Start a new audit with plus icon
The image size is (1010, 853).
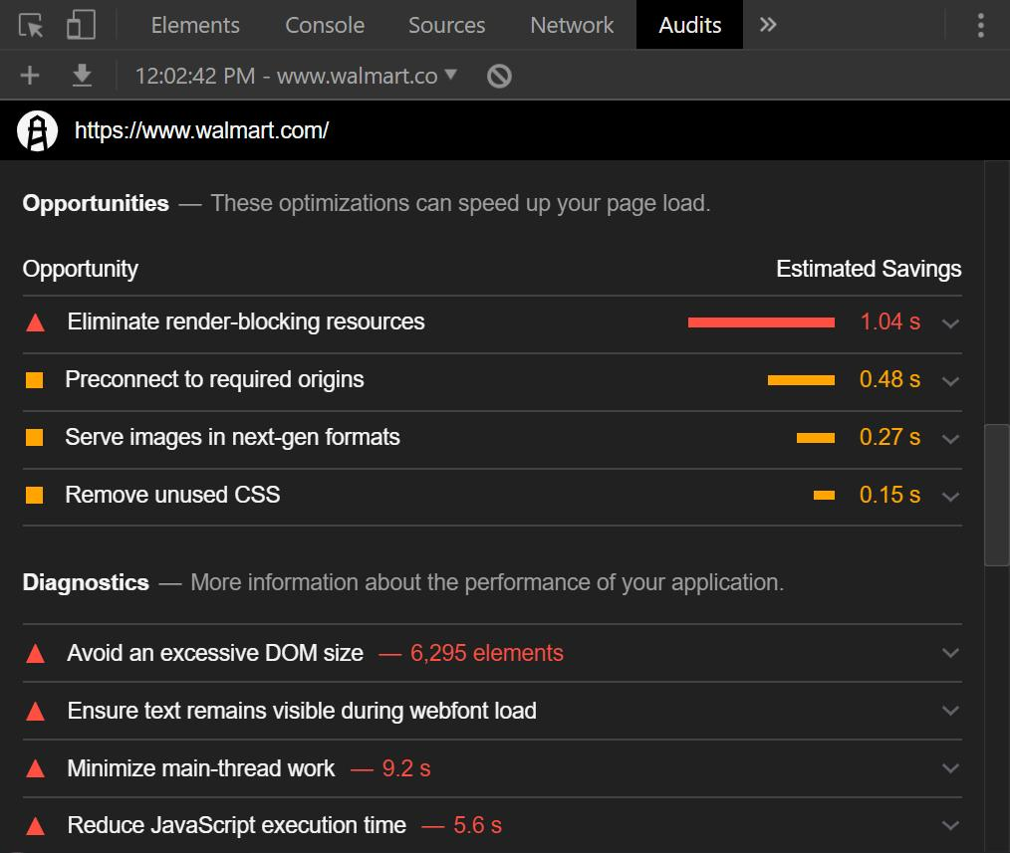[30, 76]
